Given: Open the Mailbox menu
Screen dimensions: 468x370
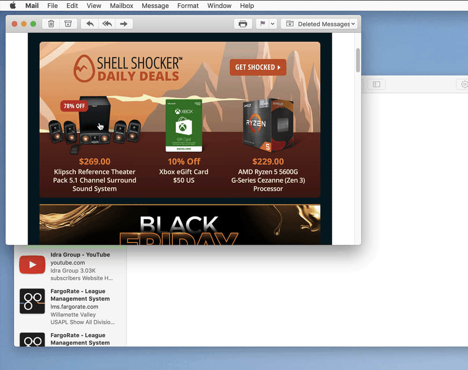Looking at the screenshot, I should pyautogui.click(x=122, y=6).
